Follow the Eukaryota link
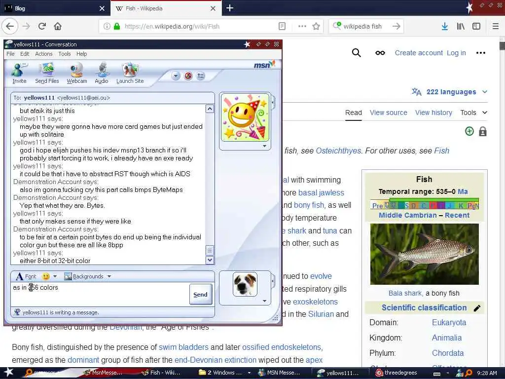The width and height of the screenshot is (505, 379). coord(449,322)
